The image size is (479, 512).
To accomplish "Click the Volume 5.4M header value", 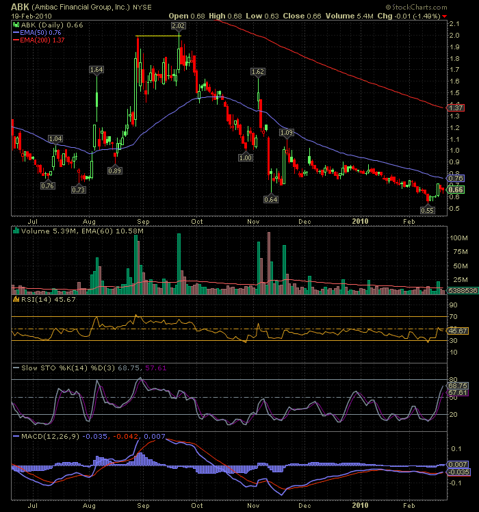I will click(x=349, y=16).
